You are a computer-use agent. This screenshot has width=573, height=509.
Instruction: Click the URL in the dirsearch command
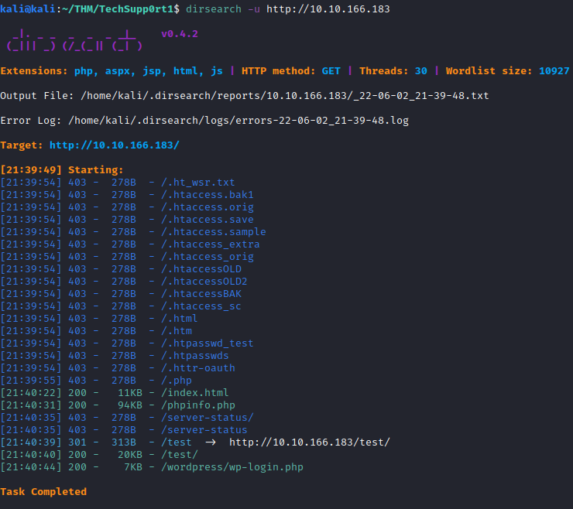tap(334, 9)
